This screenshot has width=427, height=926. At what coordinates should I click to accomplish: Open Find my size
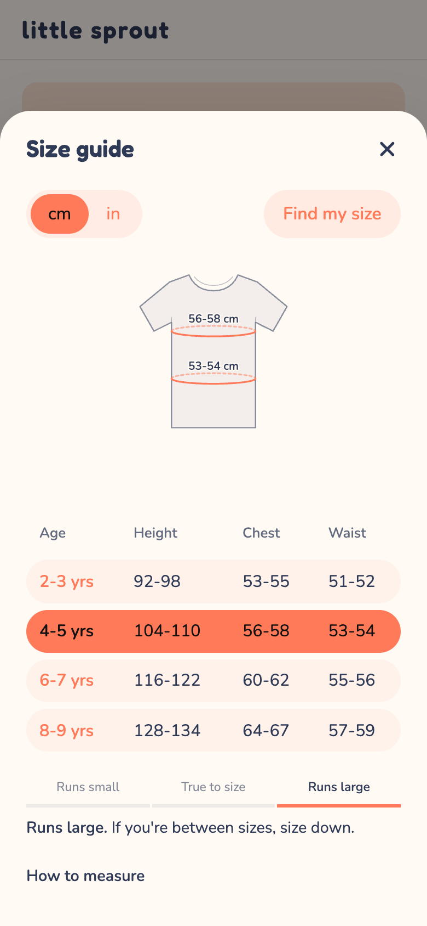point(332,214)
